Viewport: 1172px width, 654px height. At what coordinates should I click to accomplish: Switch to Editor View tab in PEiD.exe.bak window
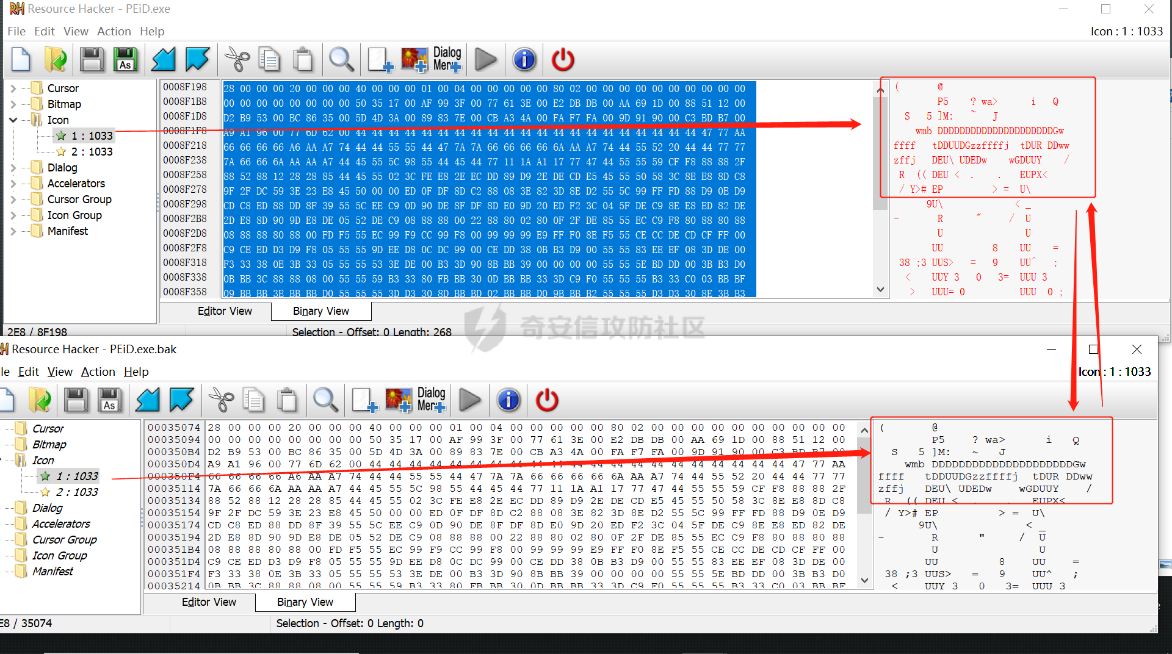coord(209,602)
